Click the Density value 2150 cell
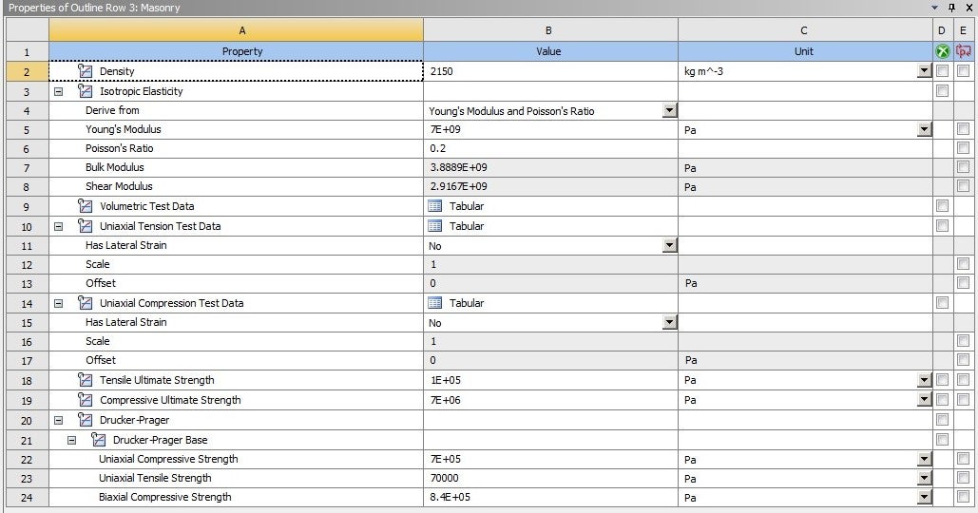978x513 pixels. [550, 71]
